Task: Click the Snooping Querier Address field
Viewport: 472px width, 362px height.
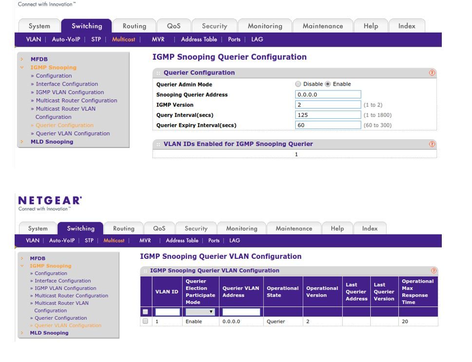Action: point(328,95)
